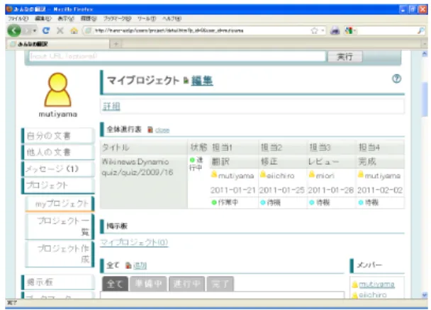This screenshot has height=310, width=431.
Task: Click the Firefox back arrow button
Action: pos(14,30)
